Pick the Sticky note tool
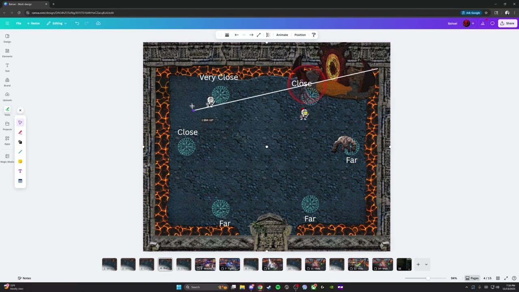The image size is (519, 292). [x=20, y=161]
